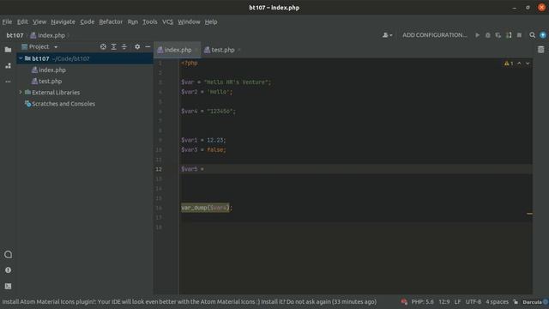Open the Project tool window folder icon
Image resolution: width=549 pixels, height=309 pixels.
(8, 50)
